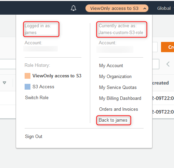This screenshot has width=174, height=168.
Task: Go to previous page chevron
Action: coord(168,64)
